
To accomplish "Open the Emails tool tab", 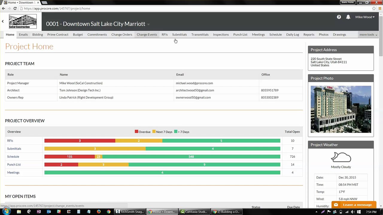I will [x=23, y=35].
